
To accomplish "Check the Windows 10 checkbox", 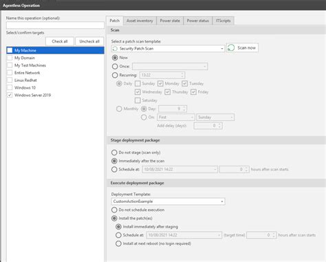I will pyautogui.click(x=10, y=87).
